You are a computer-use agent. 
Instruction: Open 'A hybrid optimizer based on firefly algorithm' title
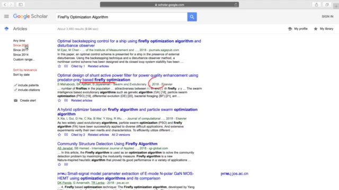127,111
